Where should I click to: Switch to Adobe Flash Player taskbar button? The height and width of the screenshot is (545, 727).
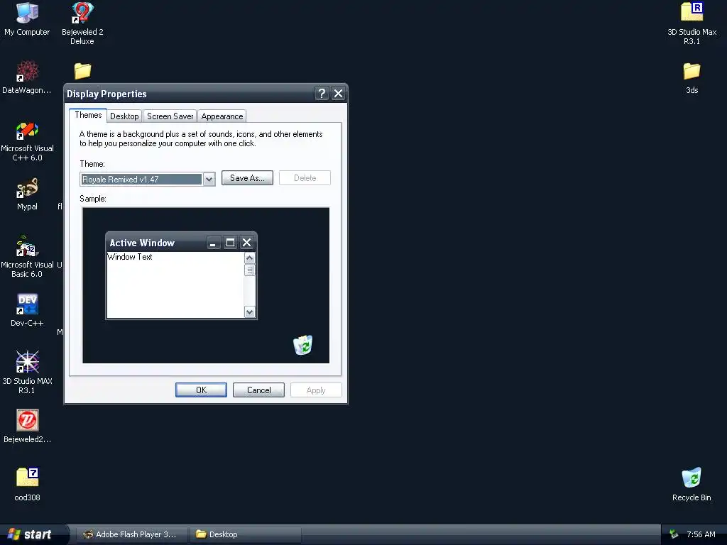coord(132,534)
